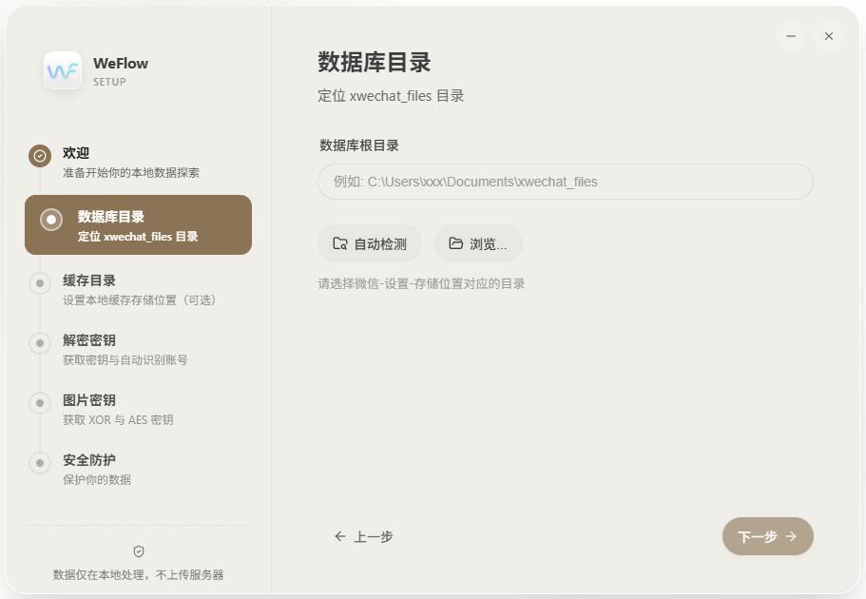The height and width of the screenshot is (599, 866).
Task: Click the shield icon above the privacy notice
Action: (139, 551)
